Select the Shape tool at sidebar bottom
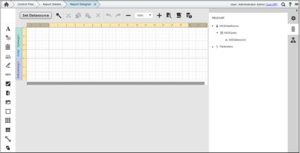This screenshot has height=153, width=300. [x=8, y=148]
